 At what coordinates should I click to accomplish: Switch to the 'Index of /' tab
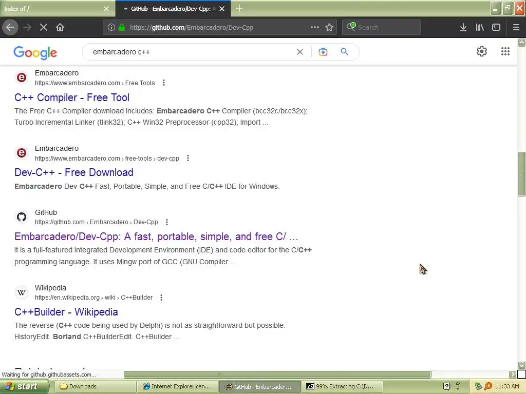(57, 9)
